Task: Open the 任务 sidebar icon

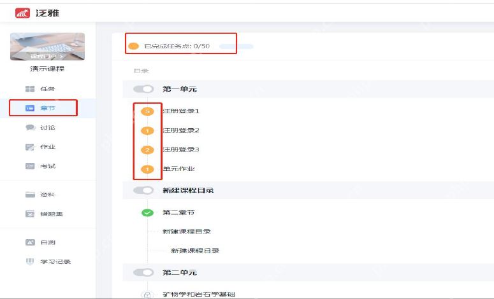Action: pos(30,89)
